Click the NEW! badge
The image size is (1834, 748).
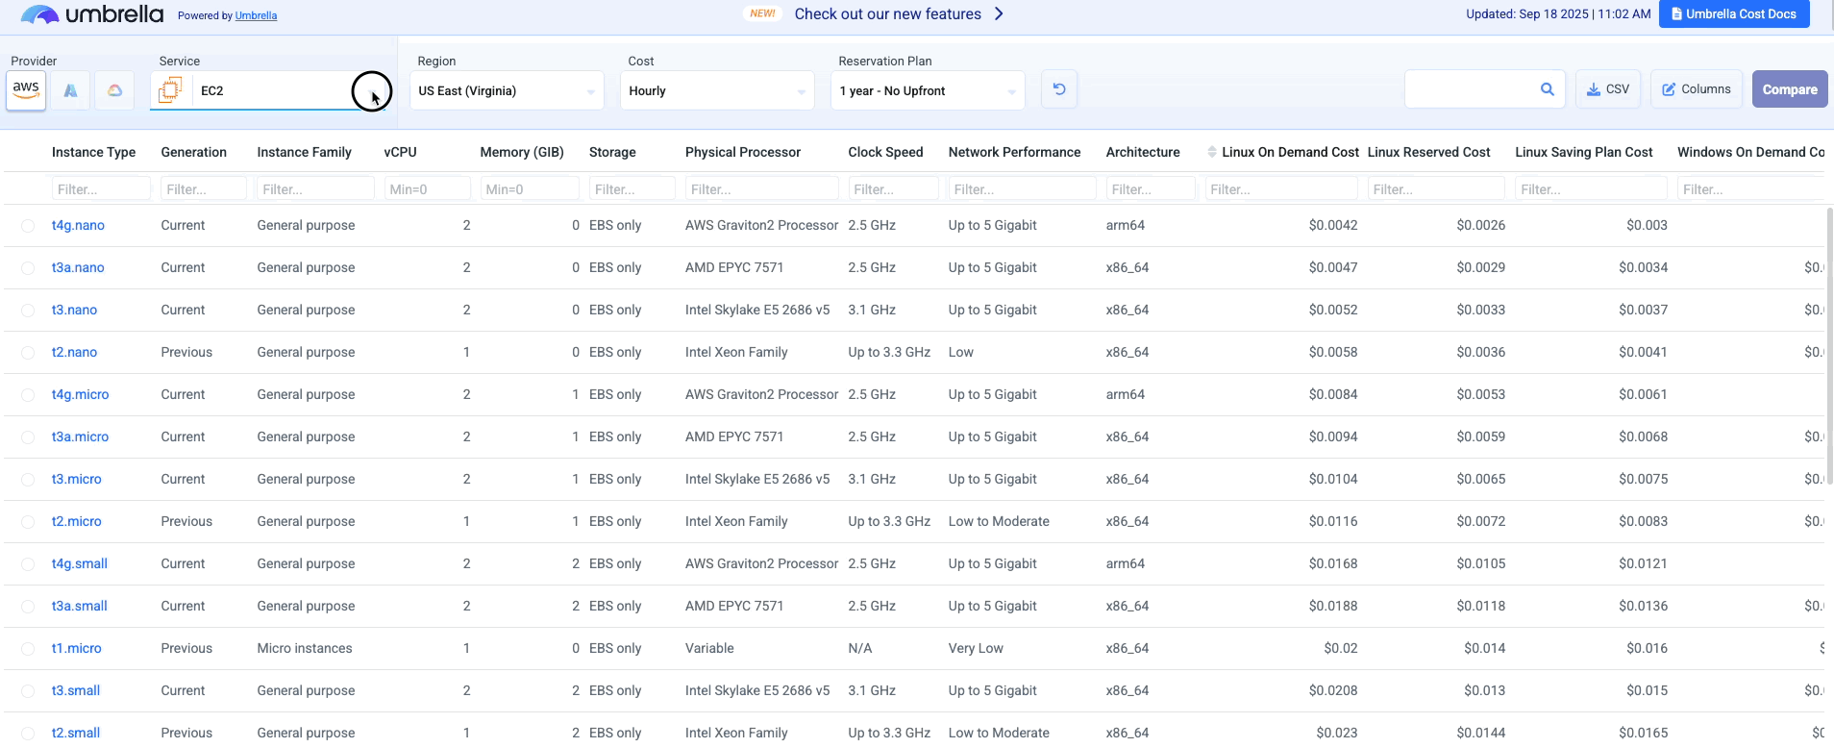coord(763,13)
